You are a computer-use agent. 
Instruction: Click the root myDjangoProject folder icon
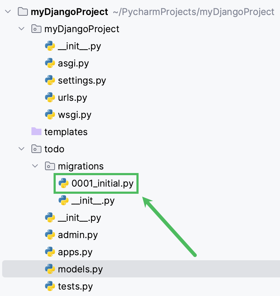pyautogui.click(x=23, y=12)
